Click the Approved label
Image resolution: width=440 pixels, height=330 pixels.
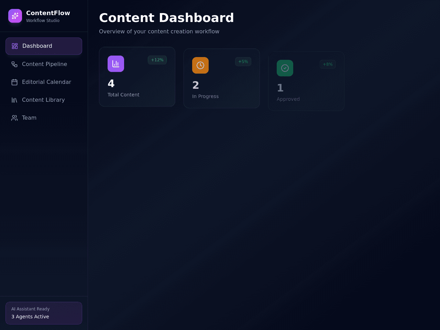coord(288,99)
